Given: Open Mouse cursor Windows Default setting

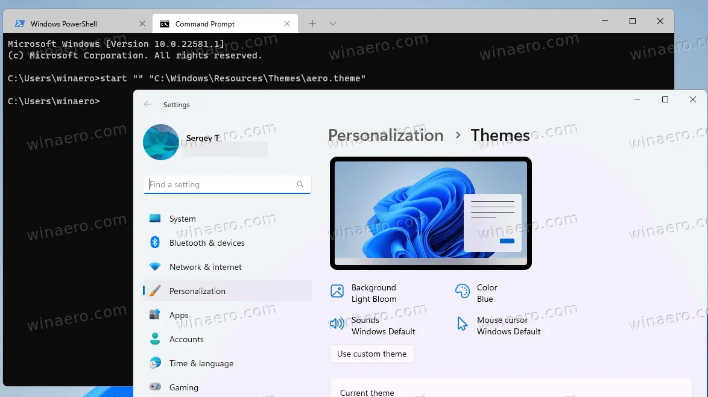Looking at the screenshot, I should 498,326.
